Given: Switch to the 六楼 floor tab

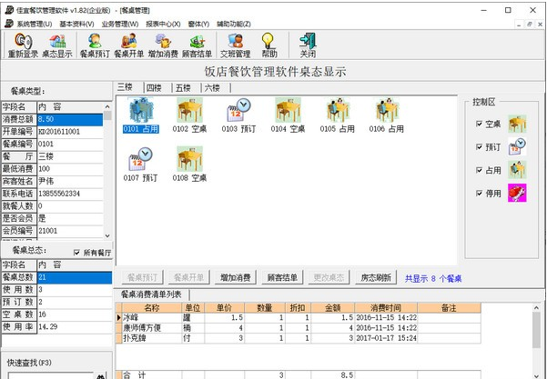Looking at the screenshot, I should (211, 87).
